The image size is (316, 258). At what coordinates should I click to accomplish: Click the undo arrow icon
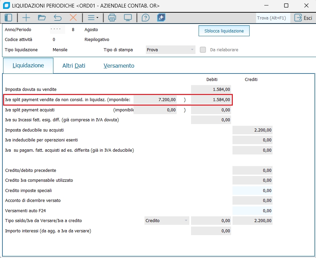[58, 18]
